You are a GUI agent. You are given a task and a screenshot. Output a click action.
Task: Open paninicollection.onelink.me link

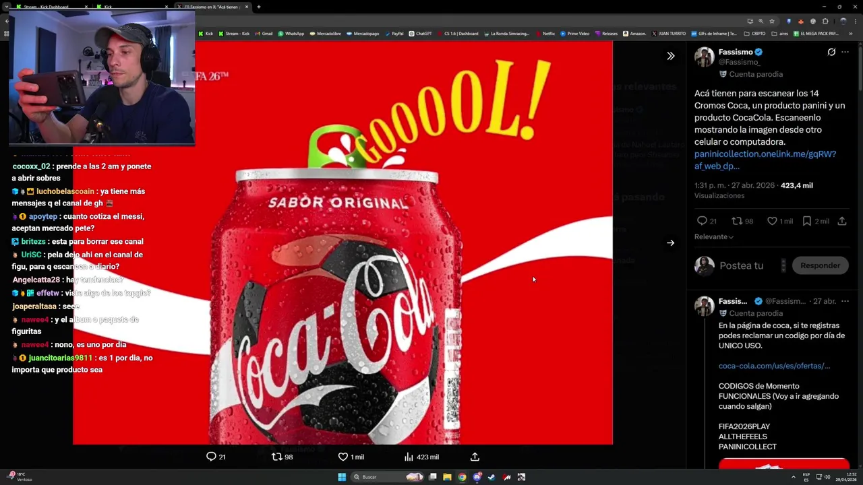tap(765, 160)
